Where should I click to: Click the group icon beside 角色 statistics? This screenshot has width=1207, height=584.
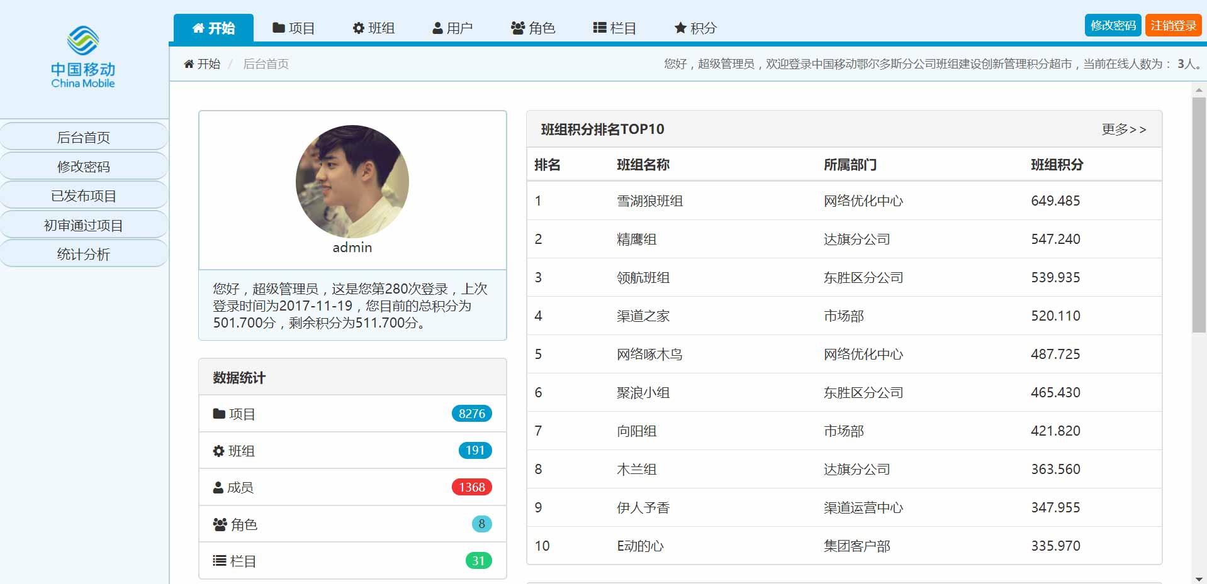[220, 524]
